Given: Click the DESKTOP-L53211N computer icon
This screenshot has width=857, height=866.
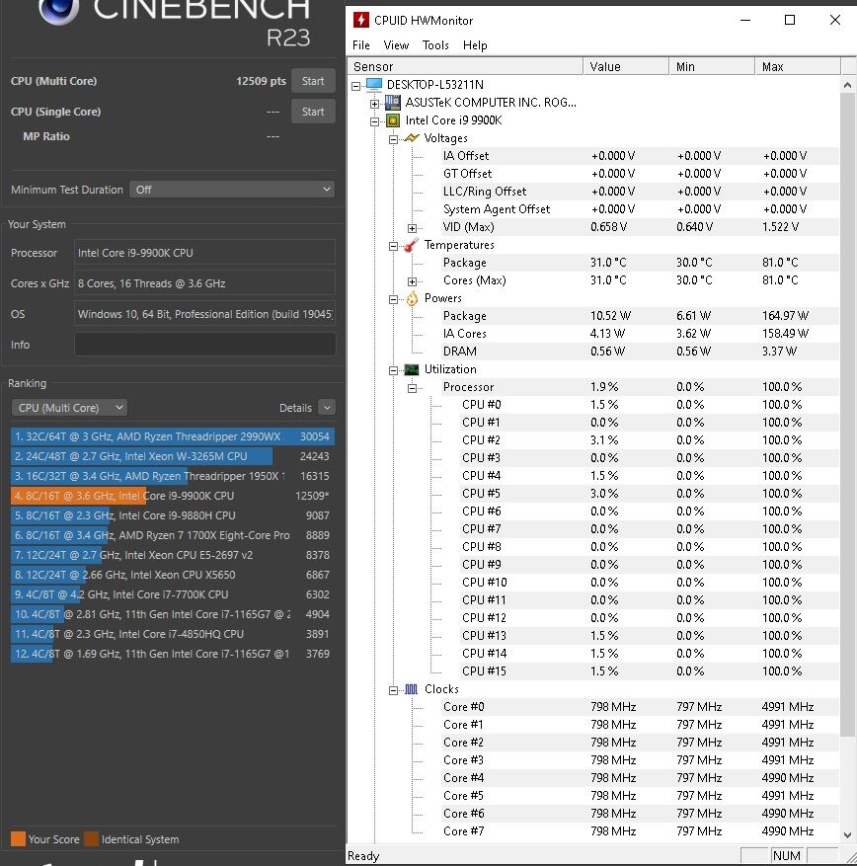Looking at the screenshot, I should pyautogui.click(x=374, y=85).
